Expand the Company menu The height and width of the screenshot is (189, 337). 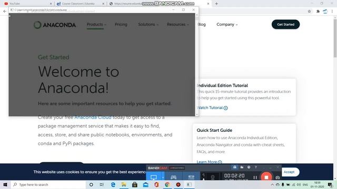227,25
